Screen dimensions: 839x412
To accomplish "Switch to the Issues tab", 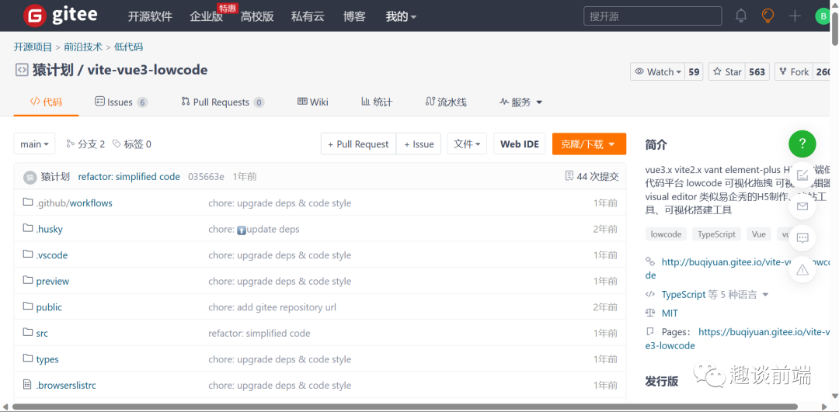I will click(121, 102).
